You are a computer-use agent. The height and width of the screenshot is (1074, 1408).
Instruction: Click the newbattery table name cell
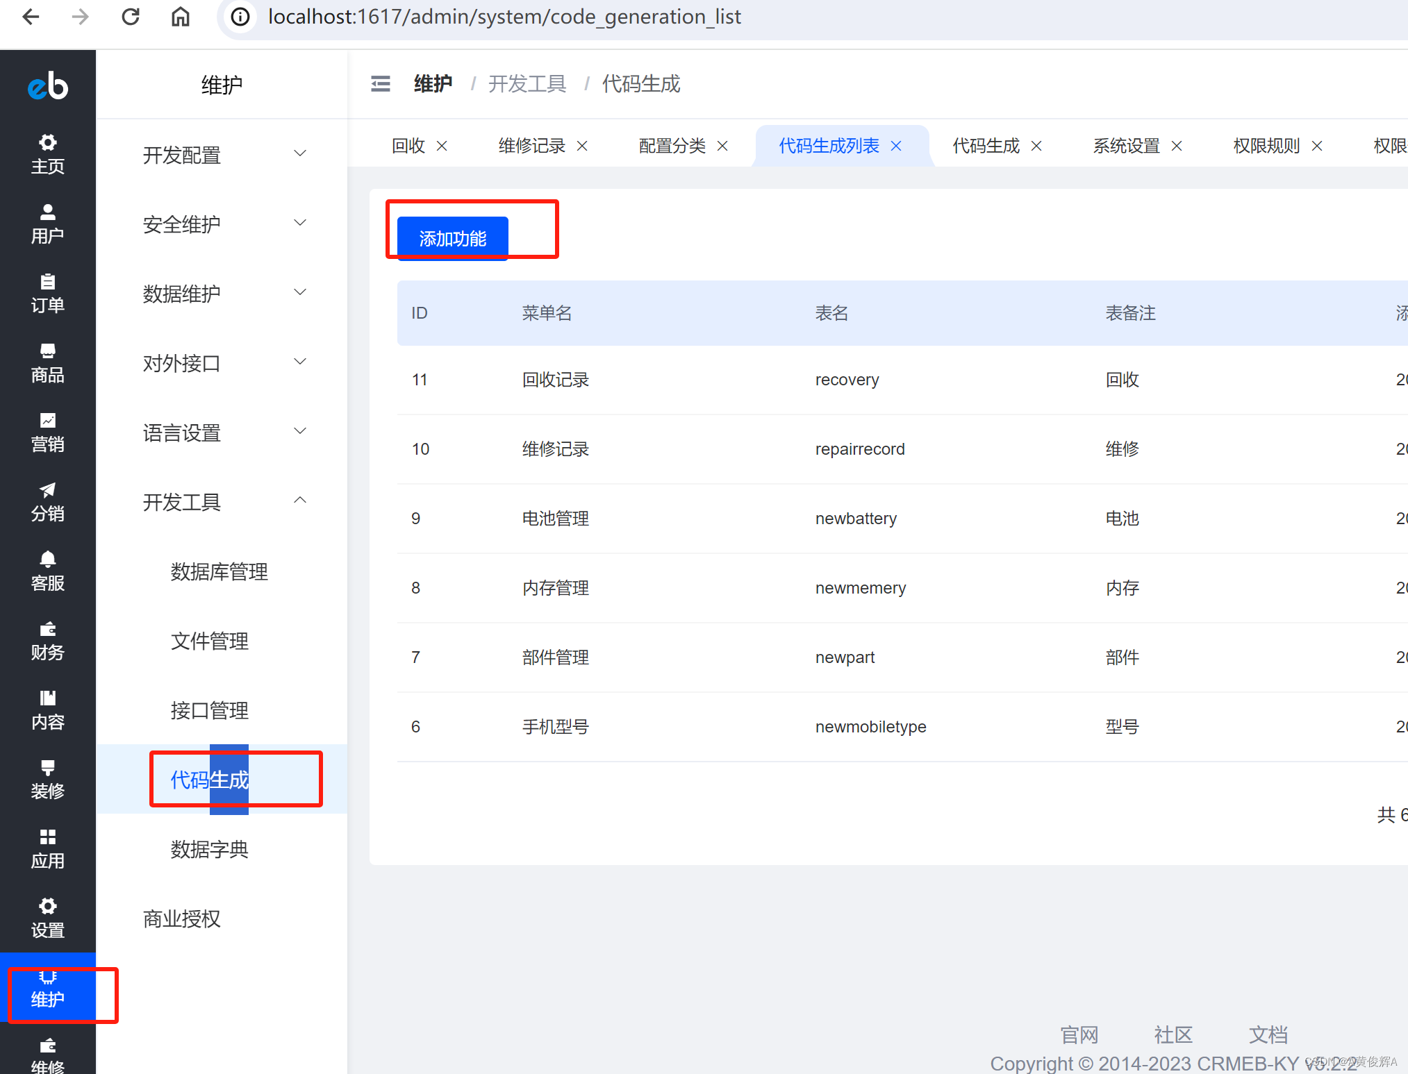(856, 519)
